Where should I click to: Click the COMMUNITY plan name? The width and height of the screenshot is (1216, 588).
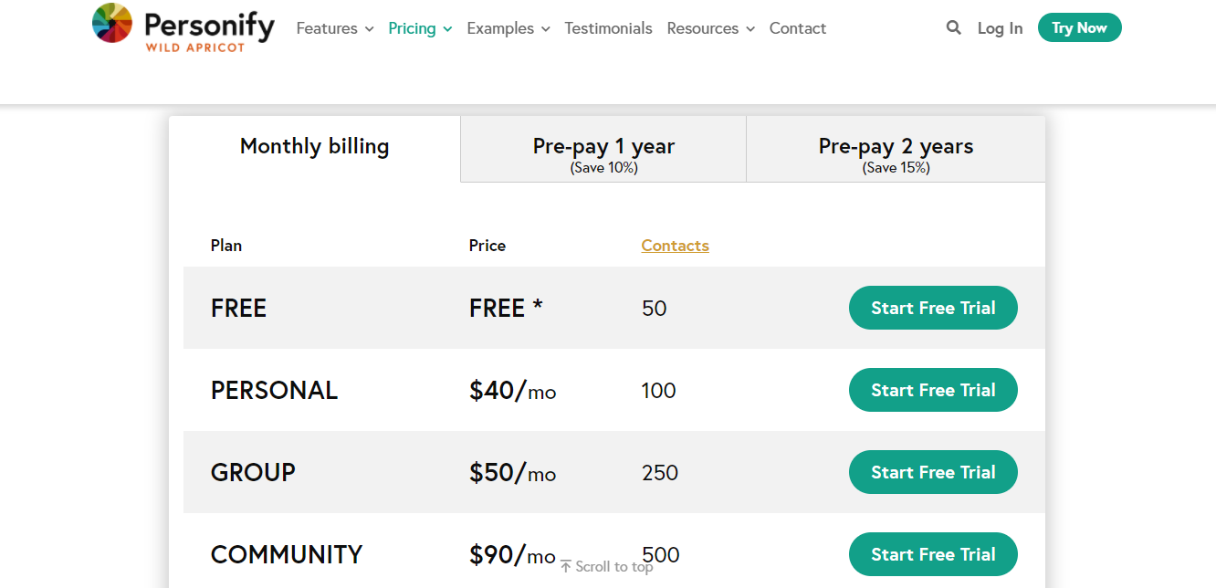point(287,554)
